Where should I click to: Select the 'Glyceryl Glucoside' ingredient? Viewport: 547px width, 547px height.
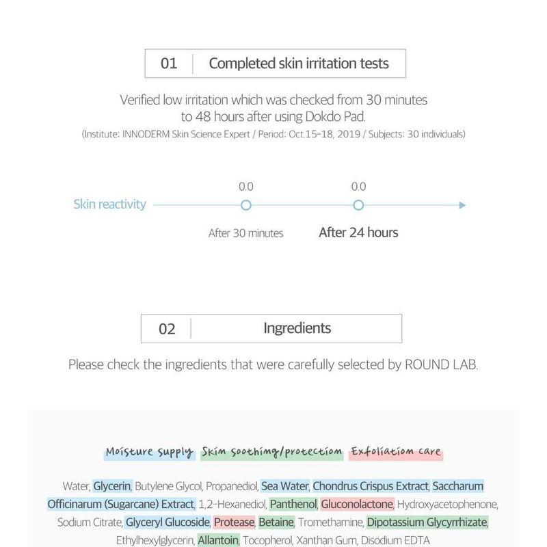pyautogui.click(x=168, y=522)
